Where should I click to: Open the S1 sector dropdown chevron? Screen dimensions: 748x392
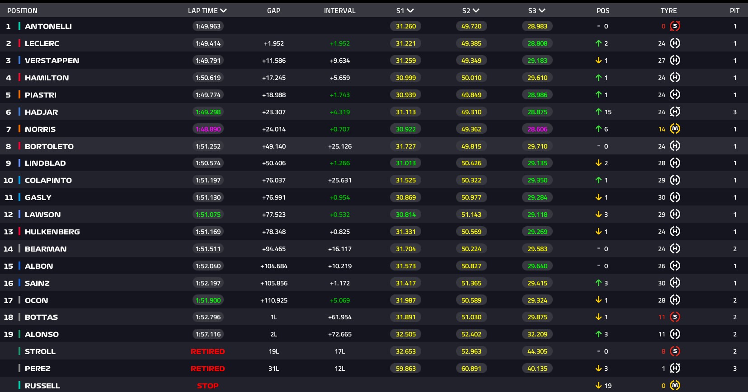[410, 10]
